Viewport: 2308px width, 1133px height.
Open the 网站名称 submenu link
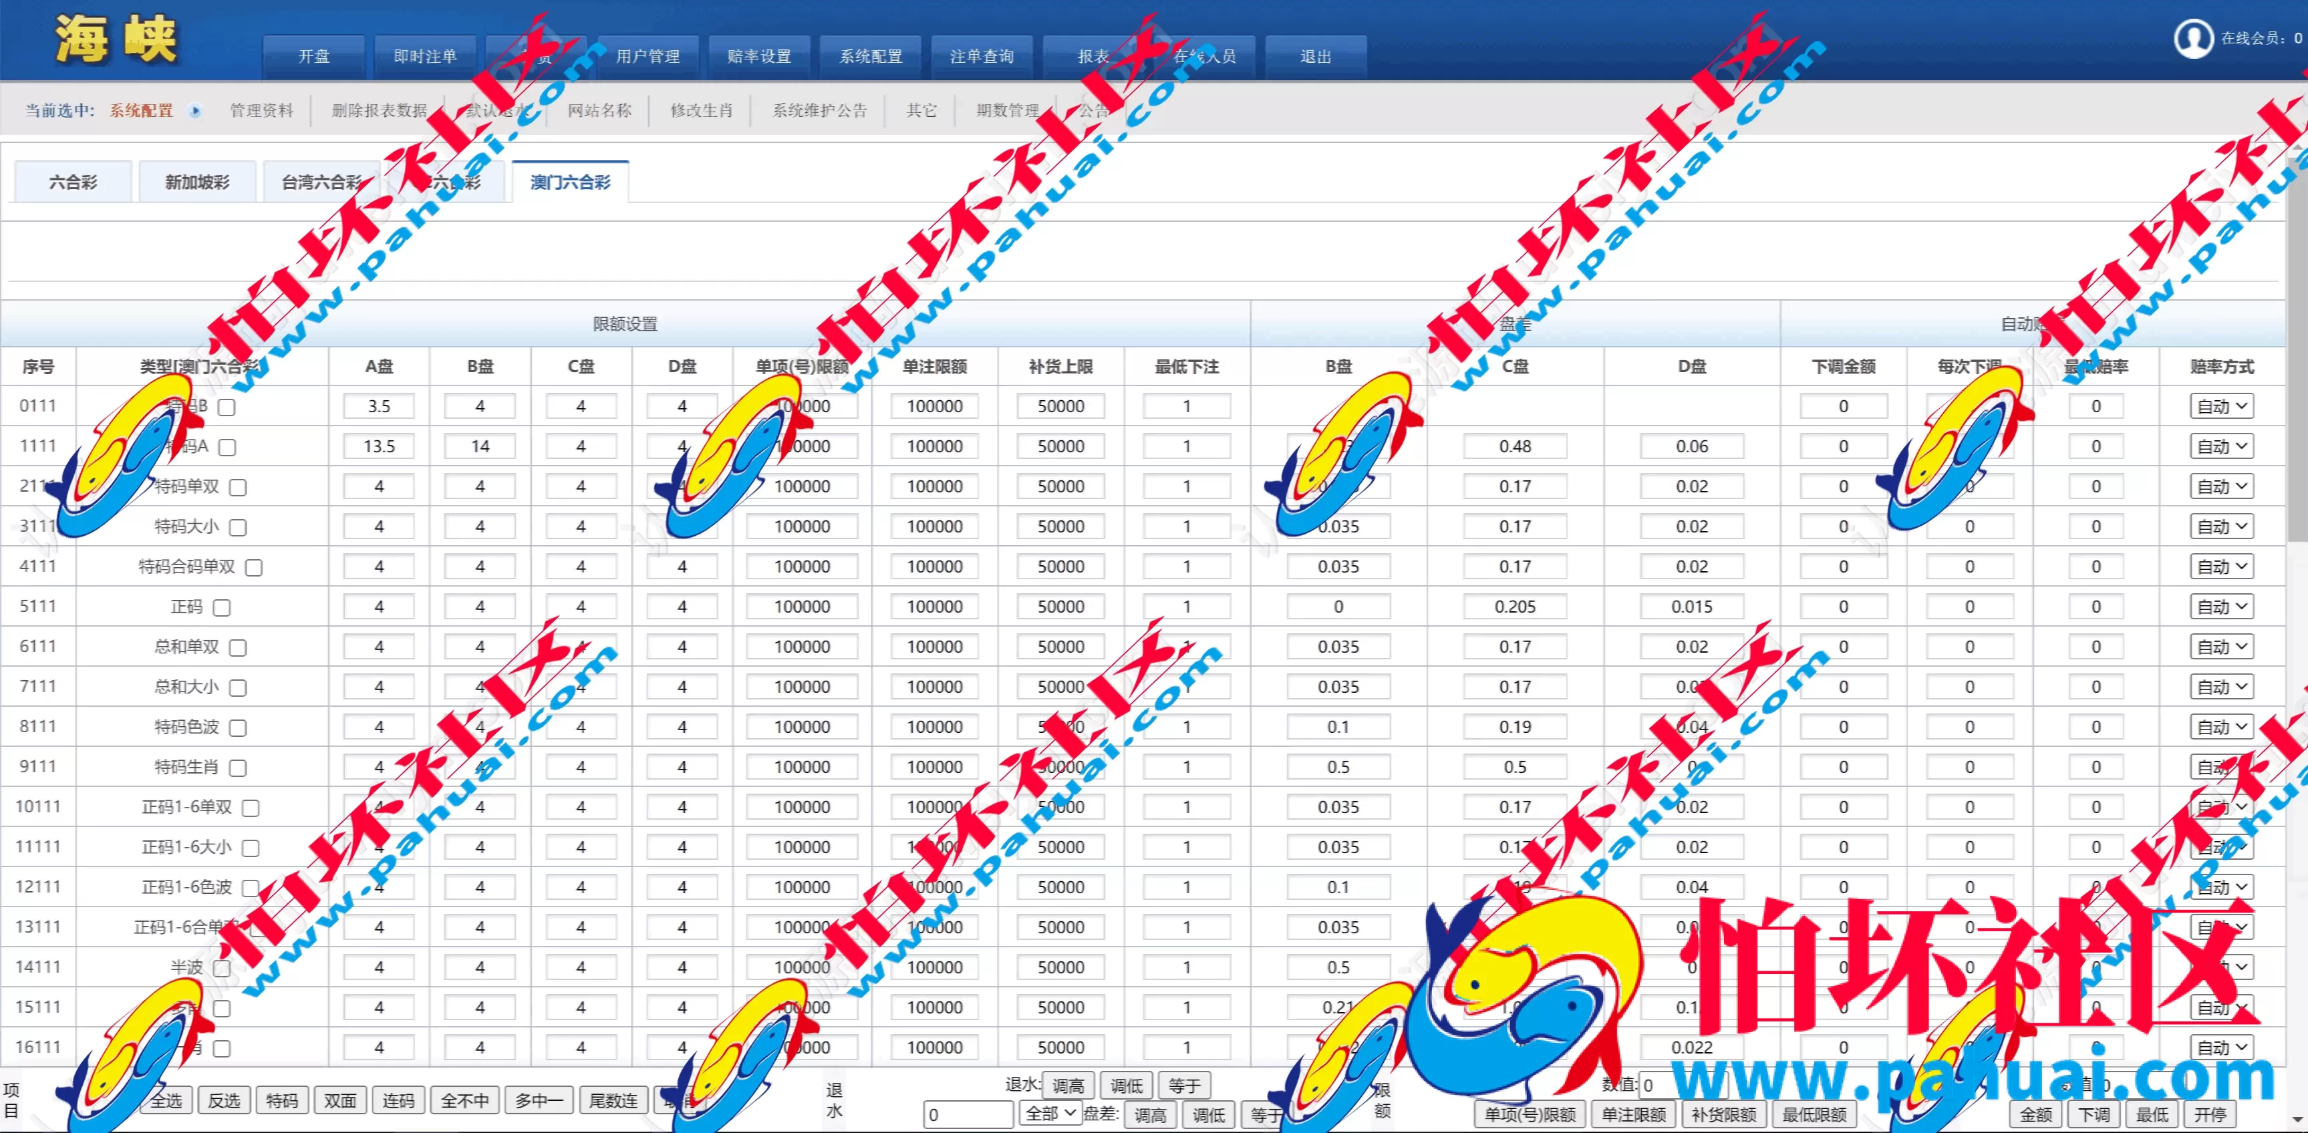[599, 111]
